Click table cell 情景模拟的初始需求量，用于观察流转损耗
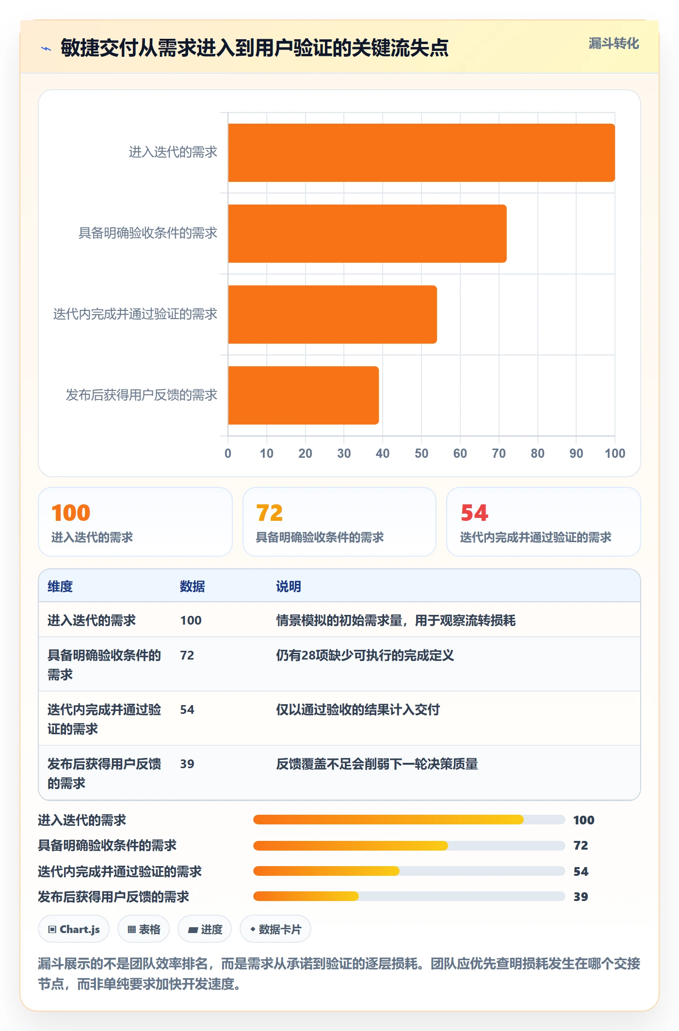679x1031 pixels. 396,620
